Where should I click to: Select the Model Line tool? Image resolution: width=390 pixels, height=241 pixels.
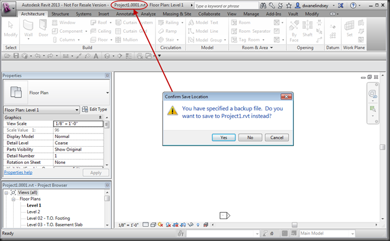[x=203, y=31]
